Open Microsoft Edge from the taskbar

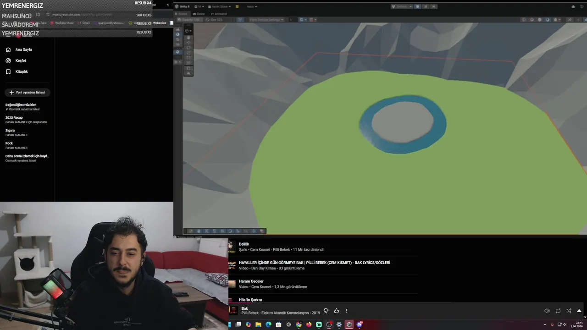[x=268, y=324]
